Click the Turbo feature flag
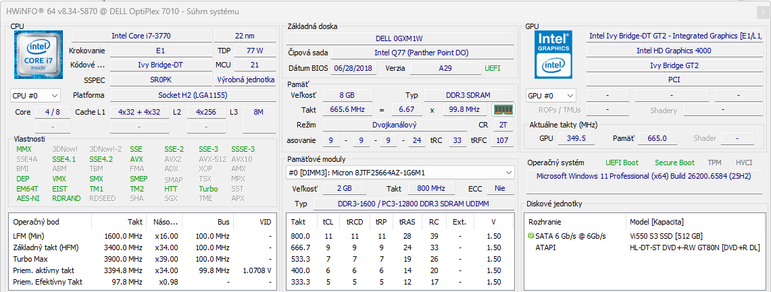 tap(208, 189)
